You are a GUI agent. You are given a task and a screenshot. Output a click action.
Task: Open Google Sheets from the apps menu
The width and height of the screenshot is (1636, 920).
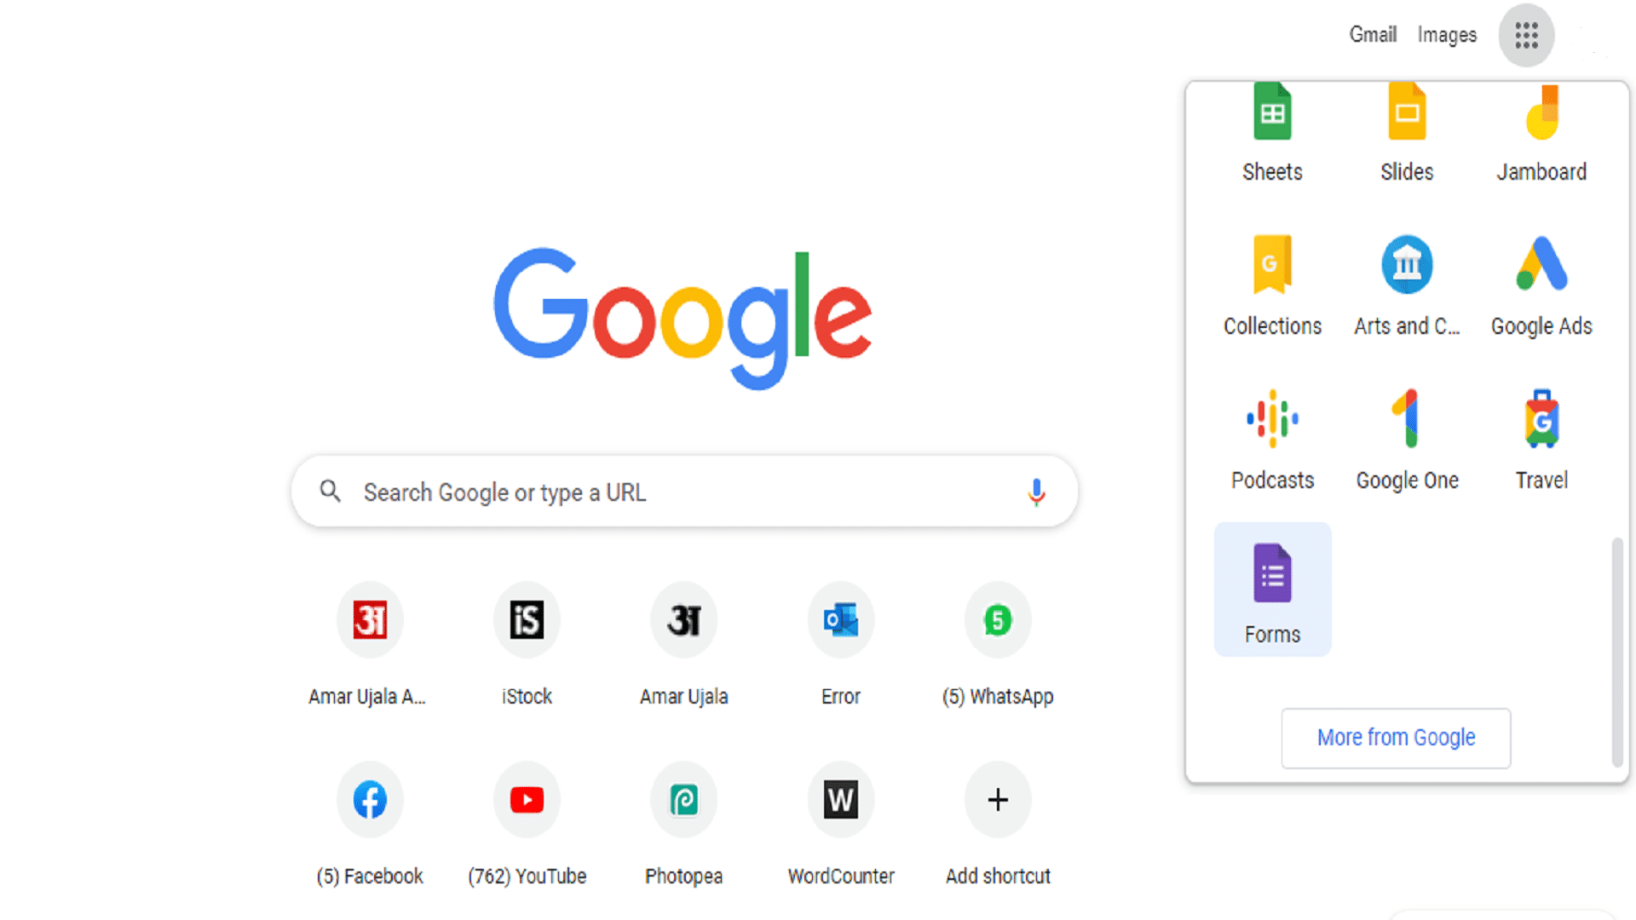coord(1272,132)
